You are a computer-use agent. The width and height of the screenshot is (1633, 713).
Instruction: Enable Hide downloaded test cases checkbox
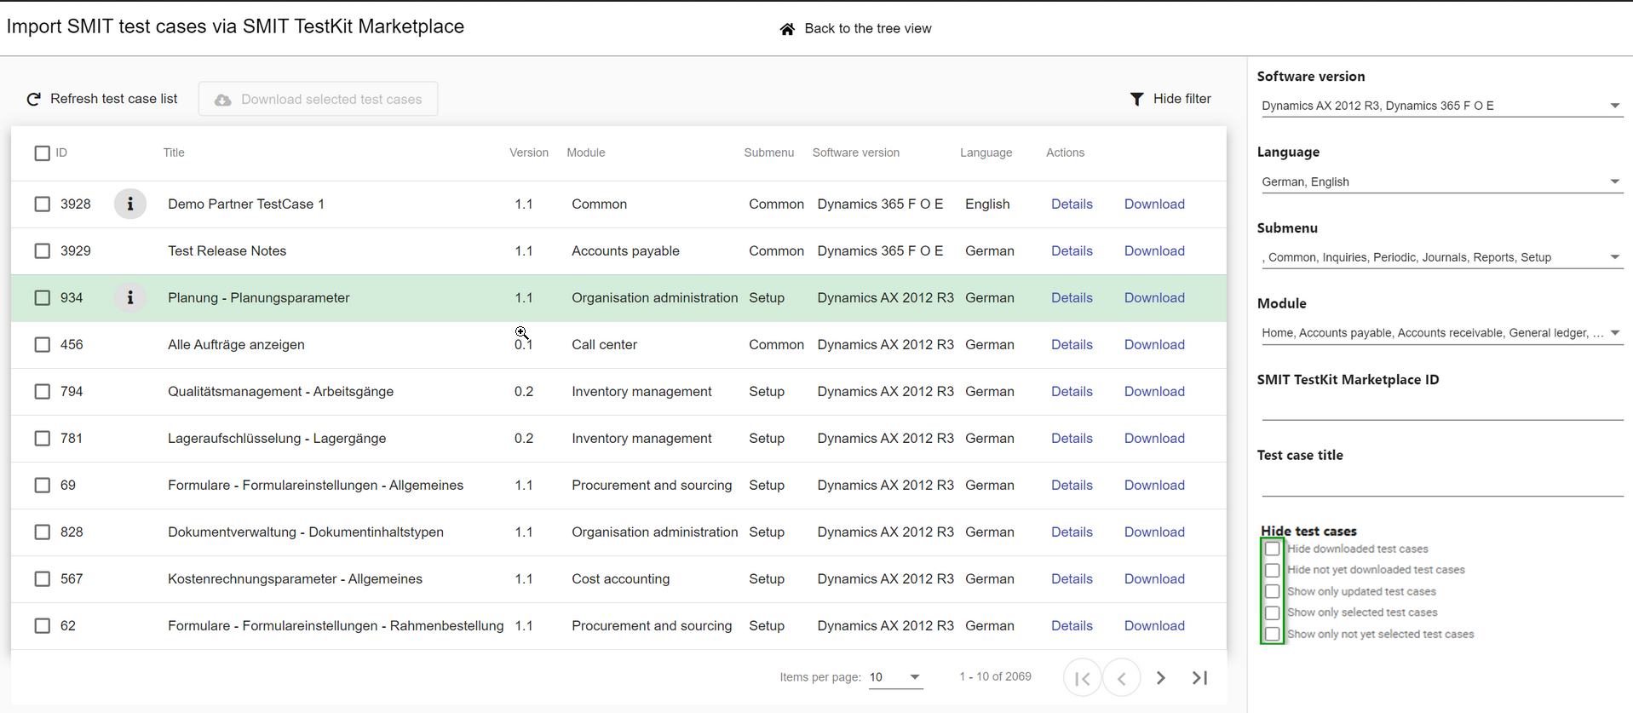click(x=1273, y=549)
